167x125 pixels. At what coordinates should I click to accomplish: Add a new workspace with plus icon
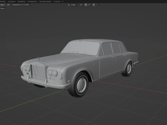(63, 1)
